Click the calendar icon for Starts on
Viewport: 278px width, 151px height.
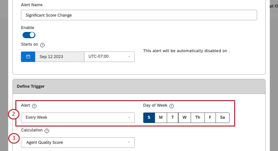click(x=28, y=56)
